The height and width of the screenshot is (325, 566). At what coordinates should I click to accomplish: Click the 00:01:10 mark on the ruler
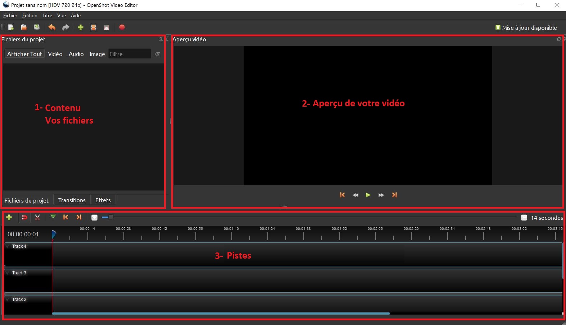[x=231, y=228]
